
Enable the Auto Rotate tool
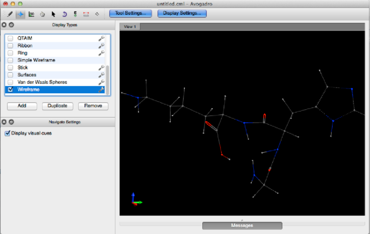click(x=65, y=14)
